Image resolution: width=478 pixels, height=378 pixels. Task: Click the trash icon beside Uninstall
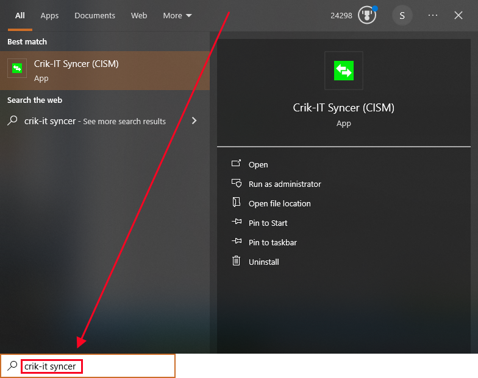(237, 261)
